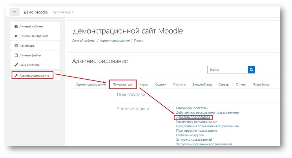The width and height of the screenshot is (292, 158).
Task: Click the file icon beside Личные файлы
Action: pos(16,55)
